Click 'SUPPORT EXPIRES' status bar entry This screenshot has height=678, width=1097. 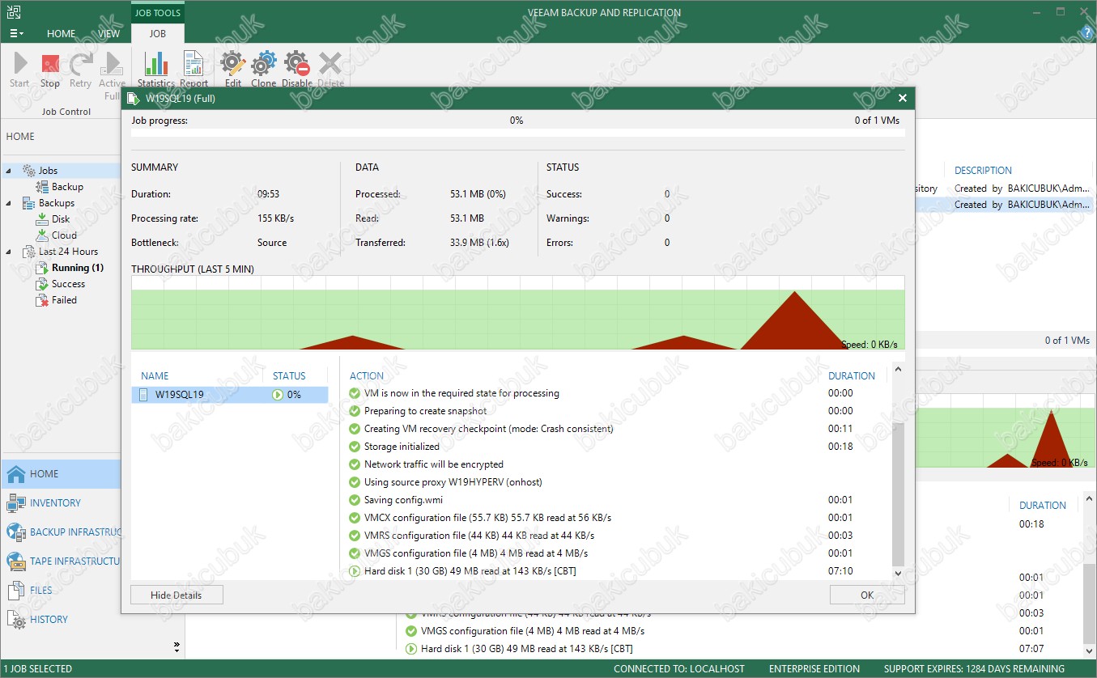tap(974, 669)
